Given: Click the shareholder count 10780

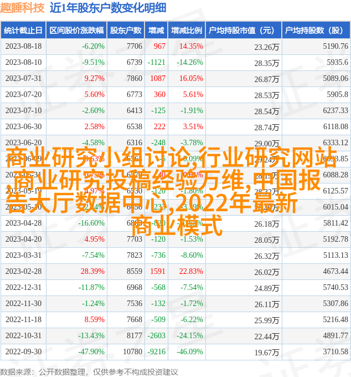Looking at the screenshot, I should coord(132,352).
